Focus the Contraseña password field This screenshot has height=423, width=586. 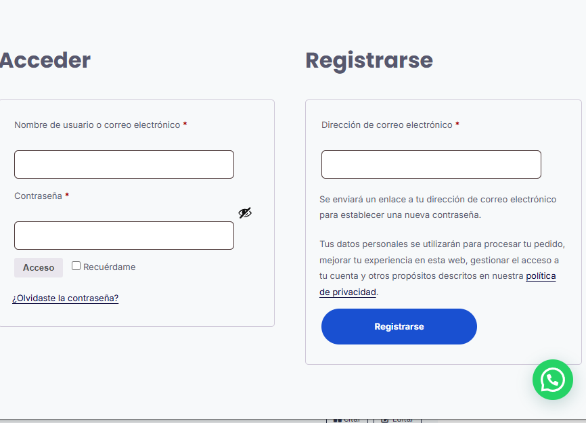124,236
